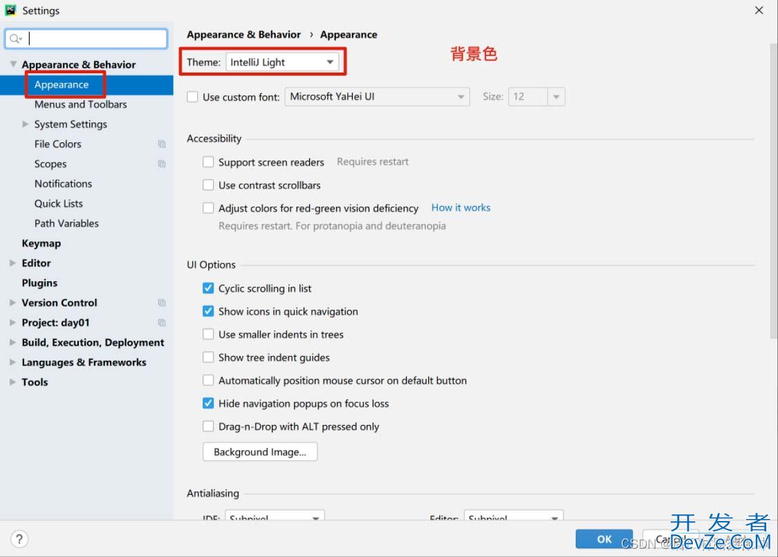This screenshot has width=778, height=557.
Task: Expand System Settings node
Action: point(26,124)
